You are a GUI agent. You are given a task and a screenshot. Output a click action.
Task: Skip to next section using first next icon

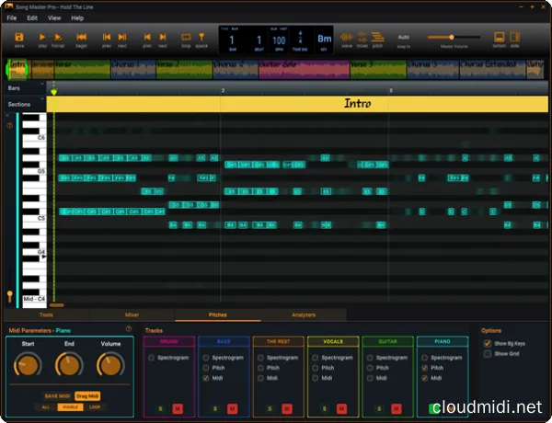[x=122, y=38]
